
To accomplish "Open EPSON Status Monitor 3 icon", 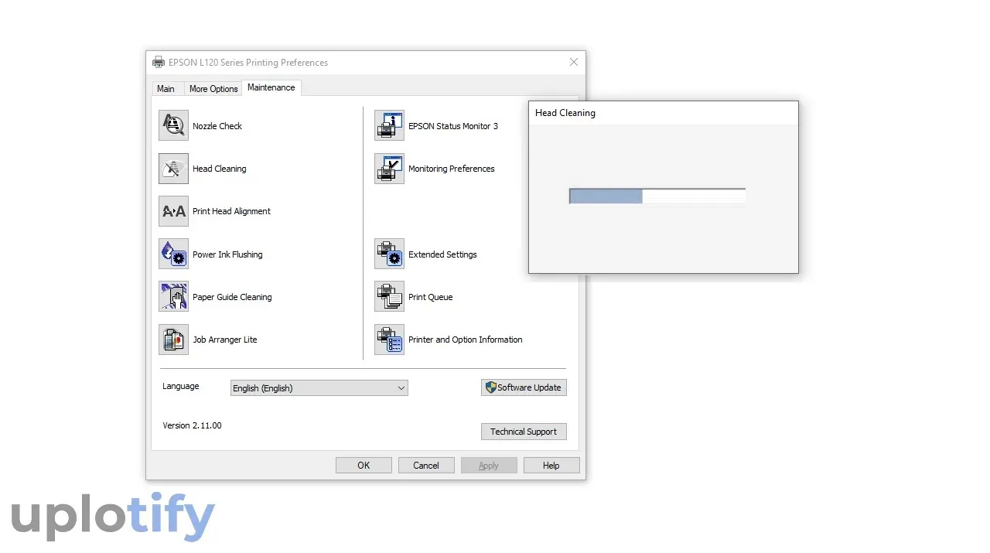I will [x=389, y=125].
